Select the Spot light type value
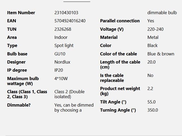 (64, 45)
